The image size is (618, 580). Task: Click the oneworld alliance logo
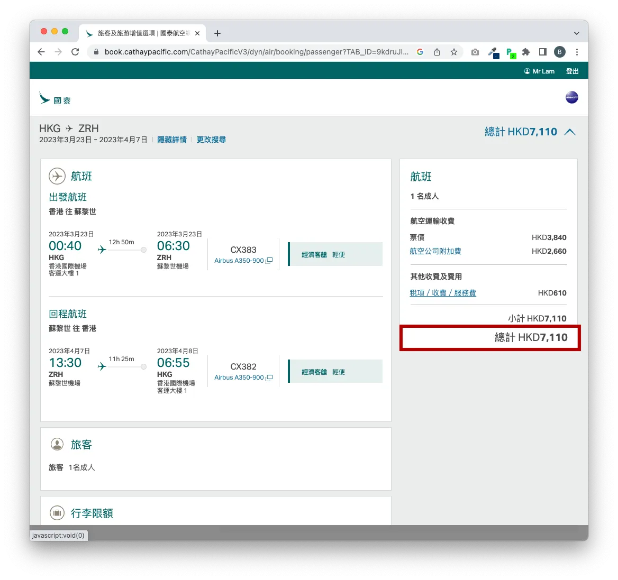pos(571,97)
